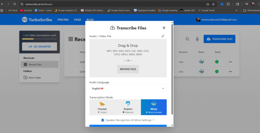Click the link icon to import from URL
This screenshot has width=260, height=133.
163,36
